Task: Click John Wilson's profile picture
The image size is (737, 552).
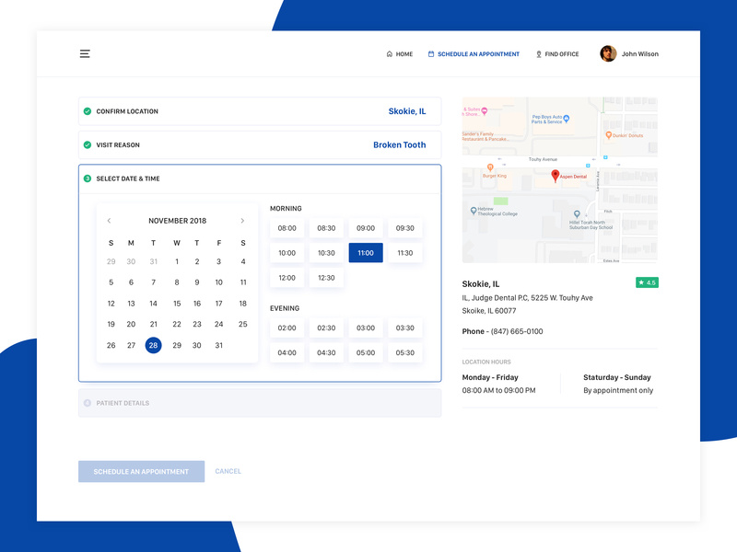Action: coord(609,53)
